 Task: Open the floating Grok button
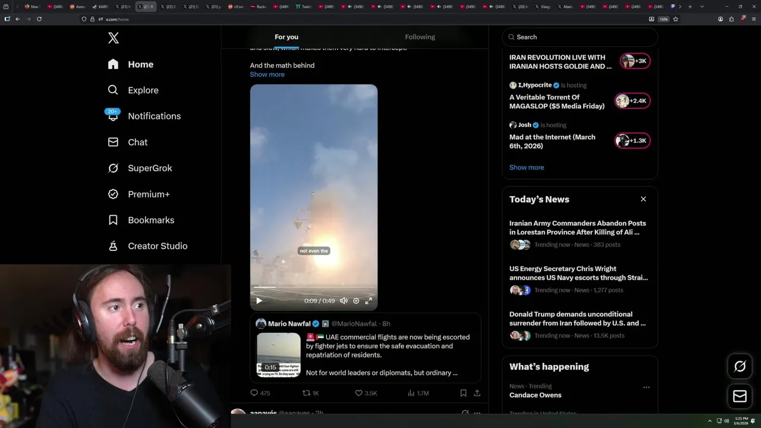pos(740,367)
